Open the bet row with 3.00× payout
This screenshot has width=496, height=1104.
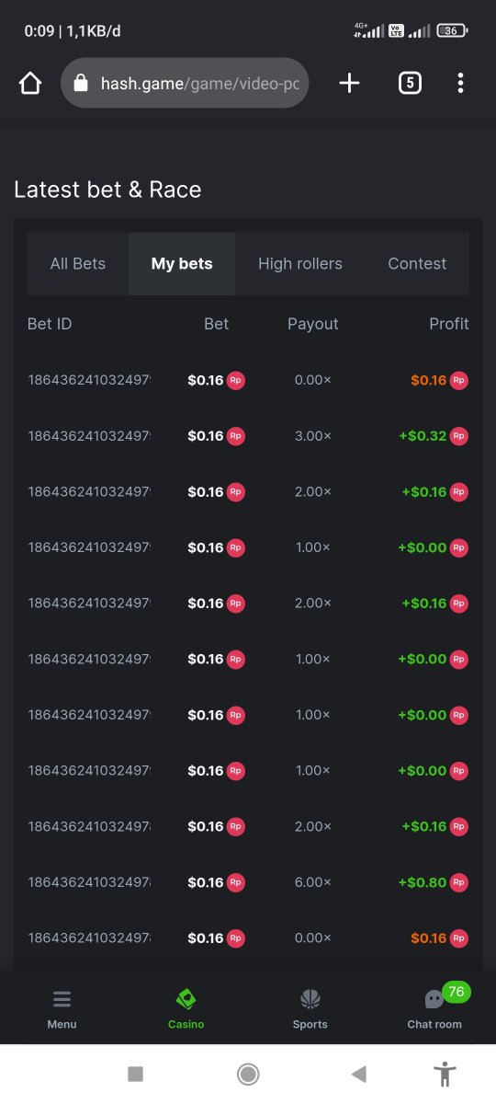coord(248,436)
